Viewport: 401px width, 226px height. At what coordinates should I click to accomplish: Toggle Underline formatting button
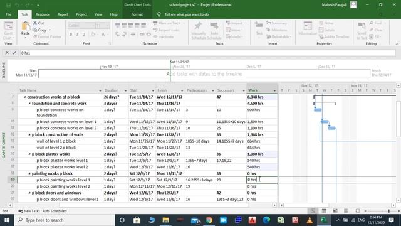[83, 35]
